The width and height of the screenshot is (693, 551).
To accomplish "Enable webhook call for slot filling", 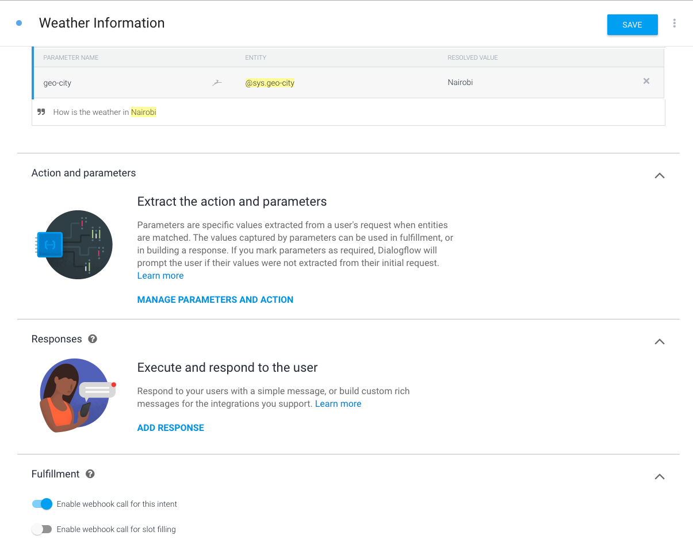I will click(x=42, y=529).
